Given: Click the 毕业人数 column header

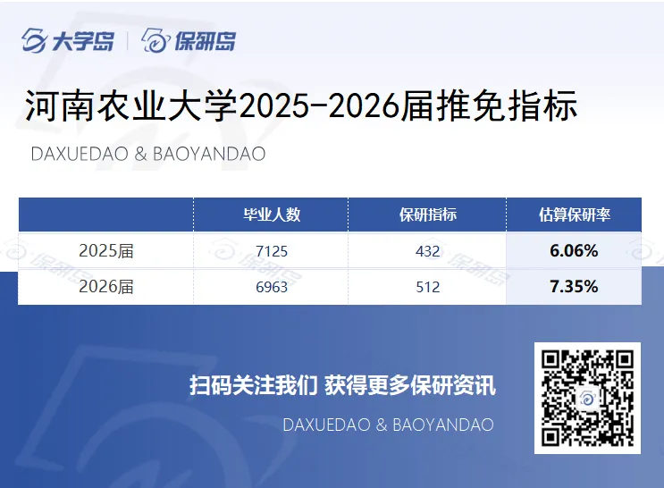Looking at the screenshot, I should coord(272,215).
